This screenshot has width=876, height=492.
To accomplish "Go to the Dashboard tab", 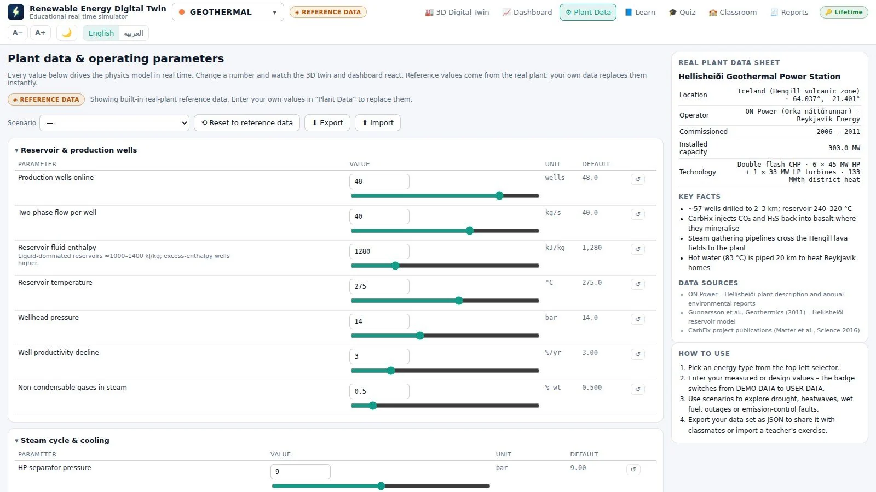I will [527, 12].
